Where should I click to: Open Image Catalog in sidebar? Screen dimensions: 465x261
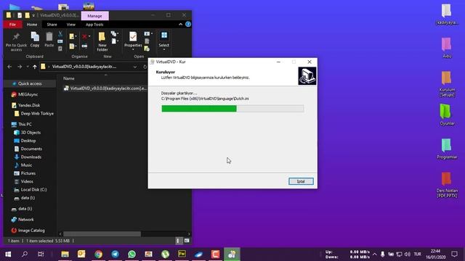(x=28, y=231)
